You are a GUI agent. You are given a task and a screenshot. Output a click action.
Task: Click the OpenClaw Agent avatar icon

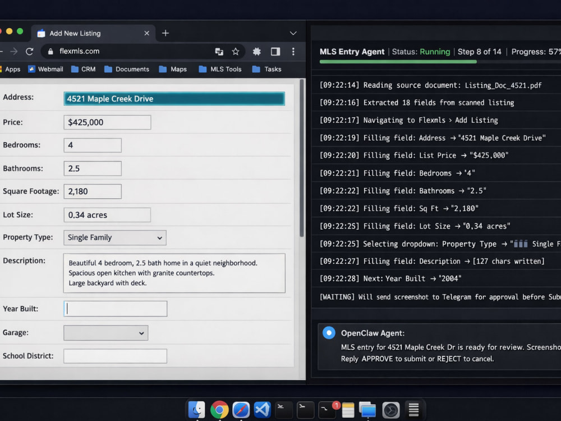(329, 332)
